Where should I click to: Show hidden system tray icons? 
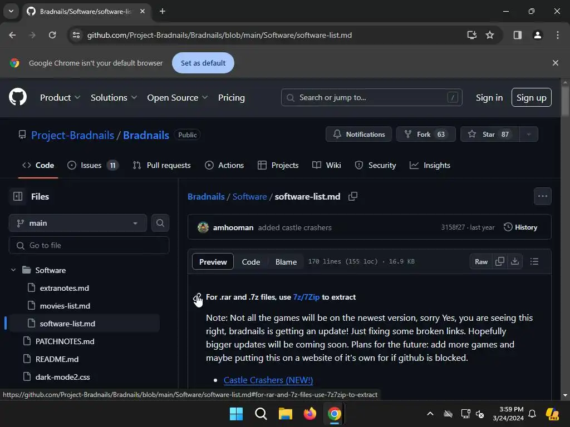pyautogui.click(x=430, y=414)
